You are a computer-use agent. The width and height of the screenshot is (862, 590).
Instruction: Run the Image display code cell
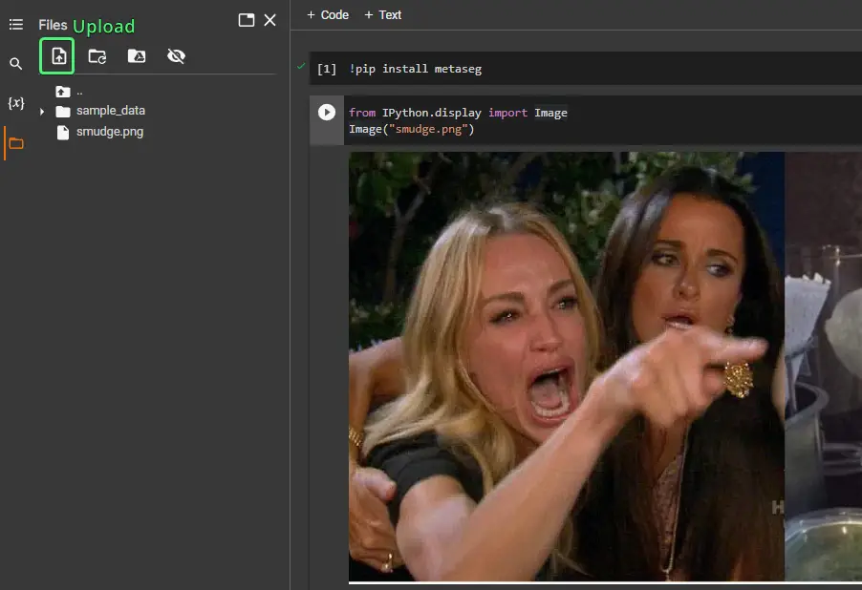(x=327, y=113)
